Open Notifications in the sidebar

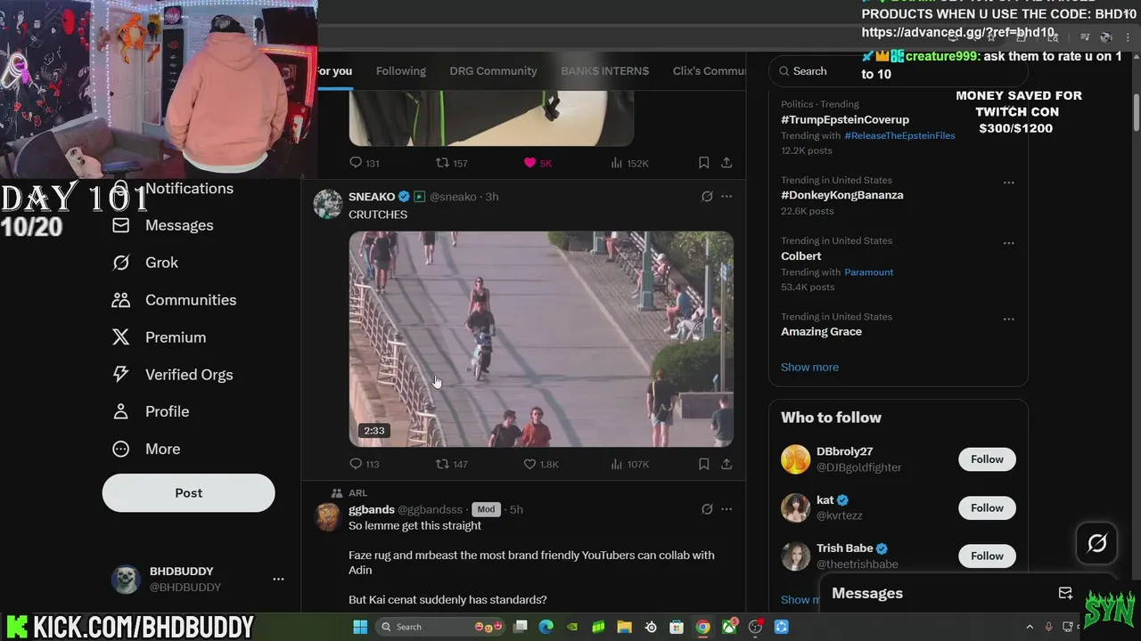click(x=189, y=189)
